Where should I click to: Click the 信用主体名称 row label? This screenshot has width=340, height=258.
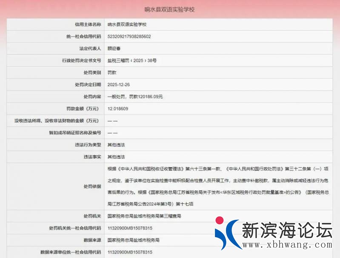86,25
